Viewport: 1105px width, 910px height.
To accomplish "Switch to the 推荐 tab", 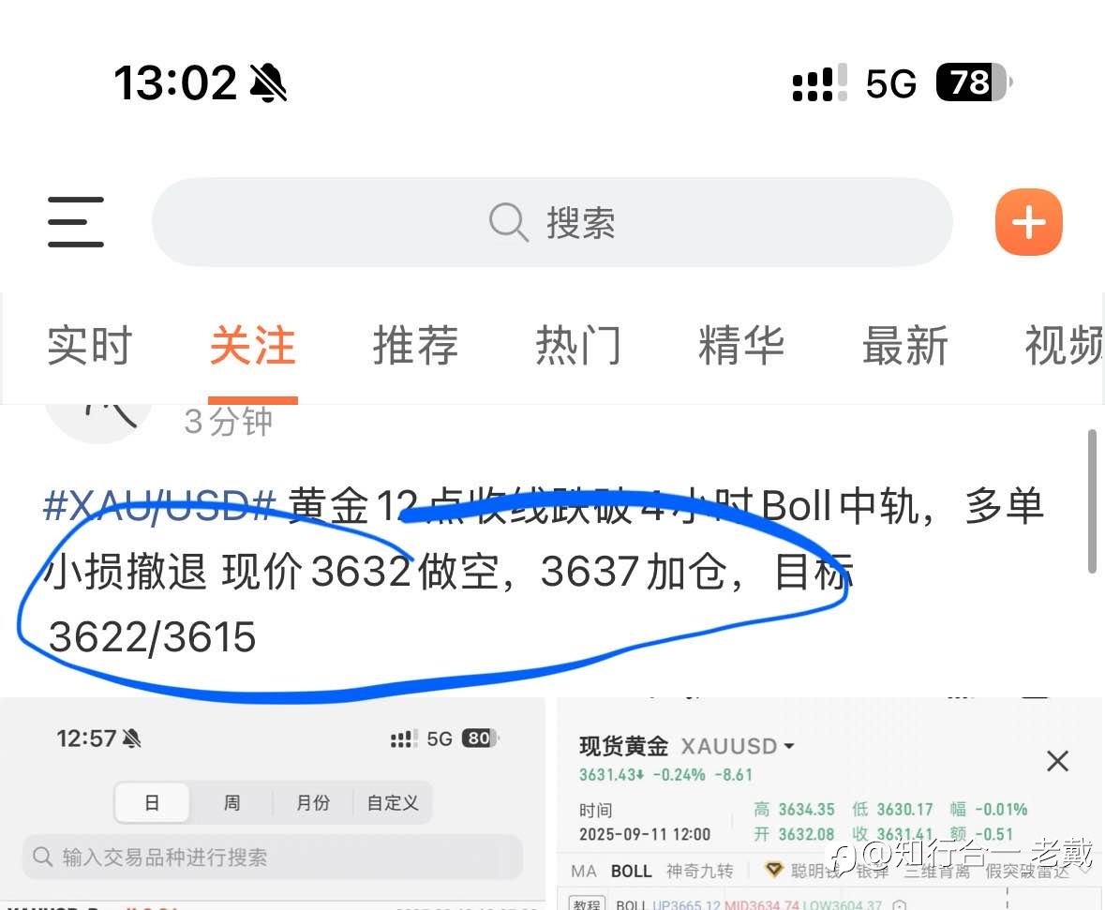I will [x=415, y=346].
